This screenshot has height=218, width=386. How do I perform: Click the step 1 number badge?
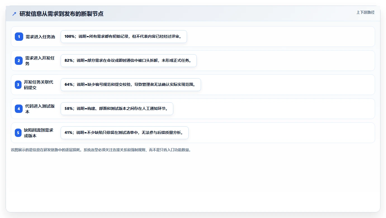click(x=19, y=37)
